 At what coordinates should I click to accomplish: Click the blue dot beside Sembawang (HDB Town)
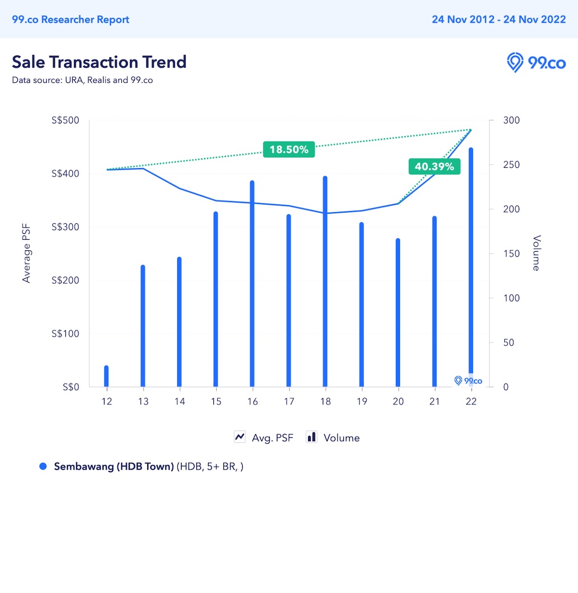coord(43,466)
